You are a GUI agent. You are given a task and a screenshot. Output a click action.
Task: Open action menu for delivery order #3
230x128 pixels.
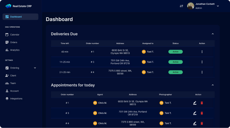pyautogui.click(x=202, y=62)
